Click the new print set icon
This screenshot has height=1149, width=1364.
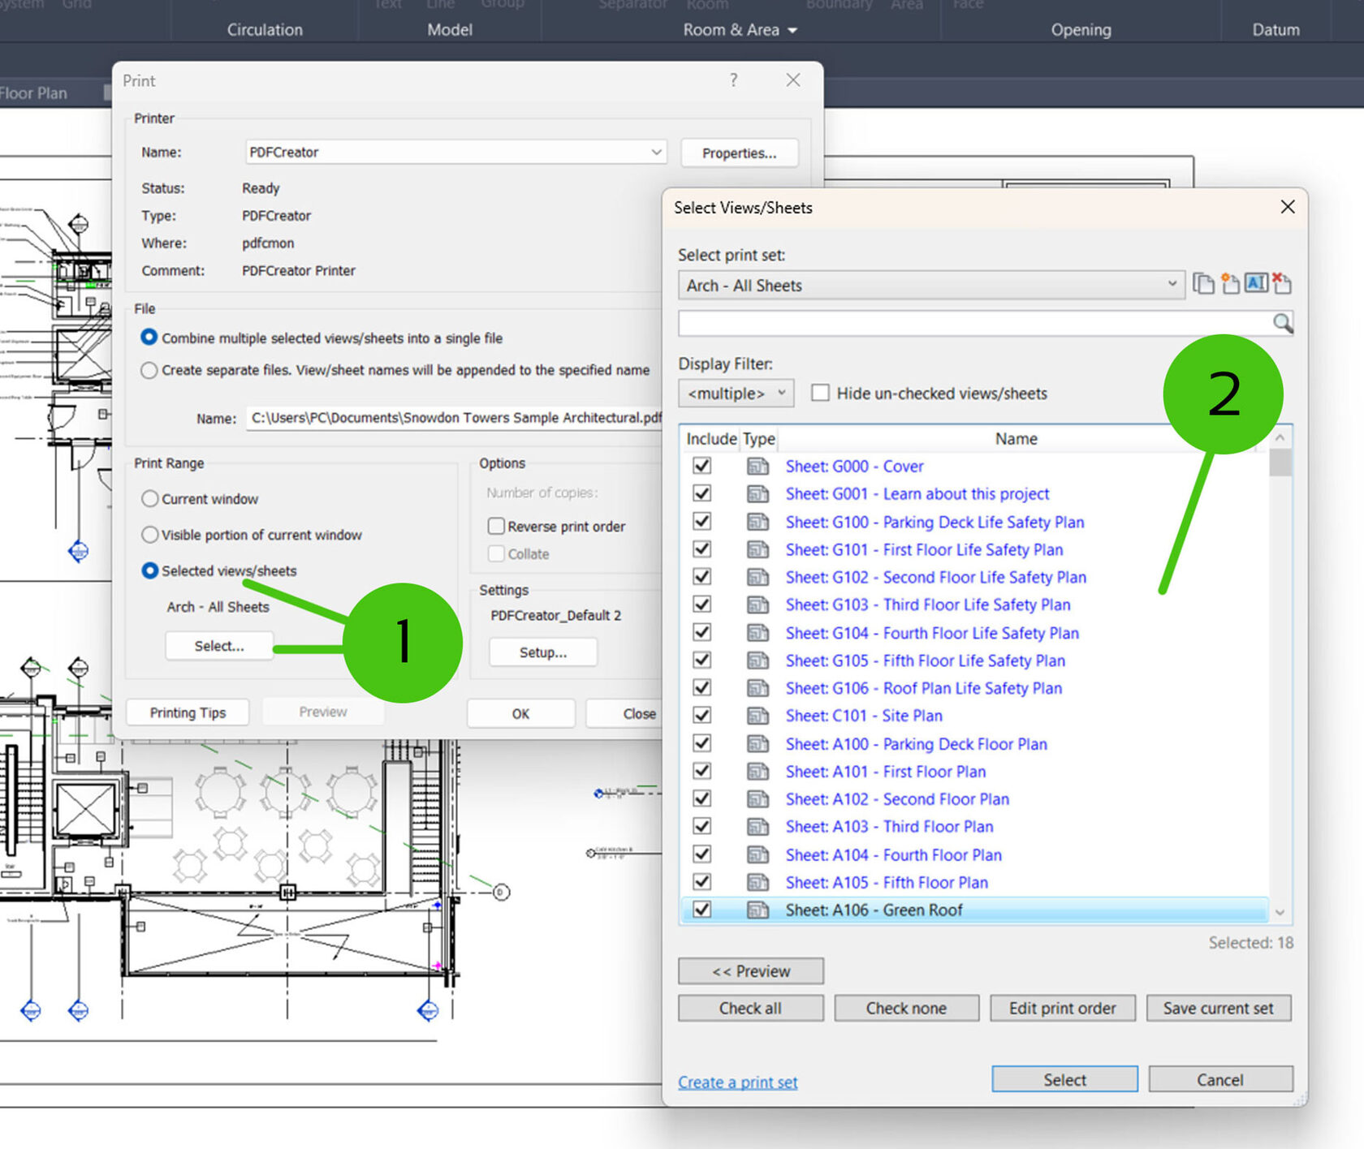coord(1230,284)
